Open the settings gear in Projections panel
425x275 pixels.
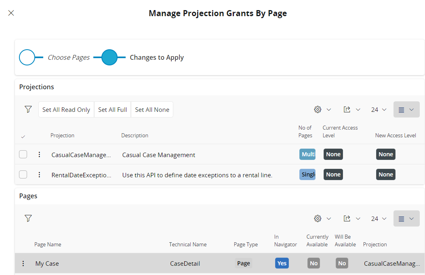point(318,109)
